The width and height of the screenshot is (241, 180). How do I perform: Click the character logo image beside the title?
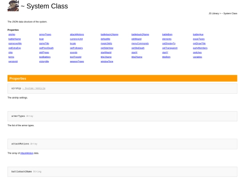pos(13,6)
